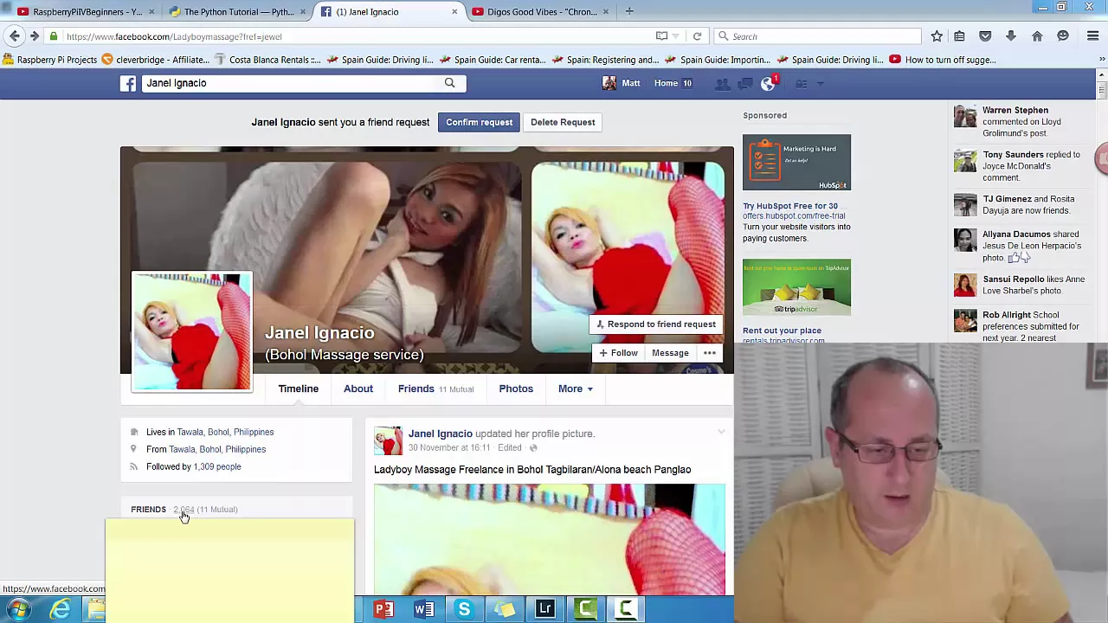The height and width of the screenshot is (623, 1108).
Task: Click the browser forward arrow button
Action: [x=34, y=36]
